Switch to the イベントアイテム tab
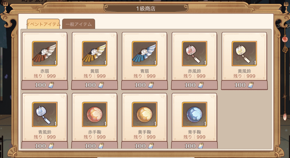 click(x=43, y=24)
